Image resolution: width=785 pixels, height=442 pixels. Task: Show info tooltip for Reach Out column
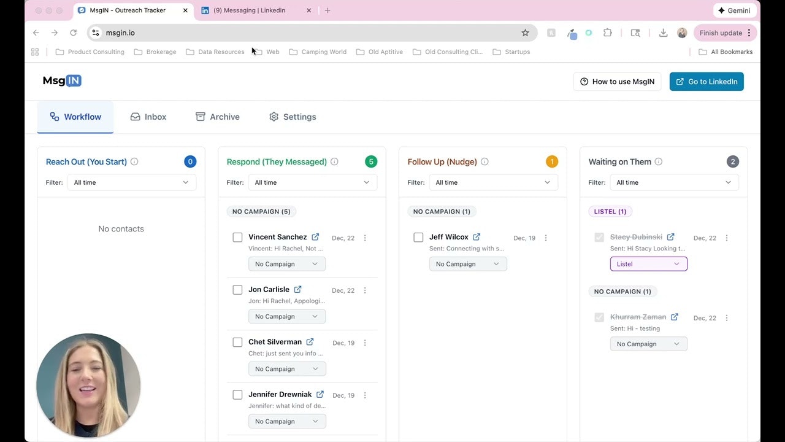134,162
